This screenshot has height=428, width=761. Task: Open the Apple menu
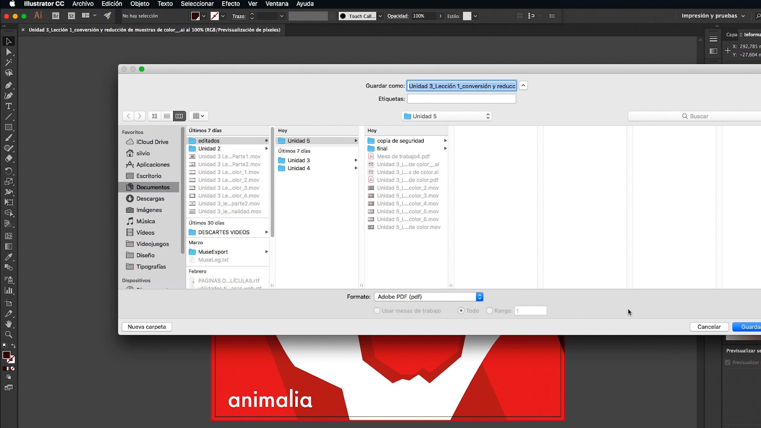[x=12, y=4]
